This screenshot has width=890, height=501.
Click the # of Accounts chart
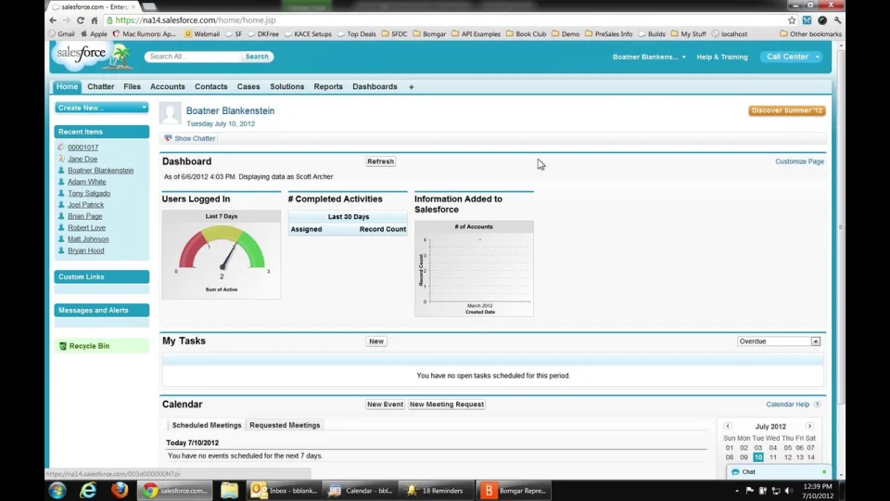474,269
